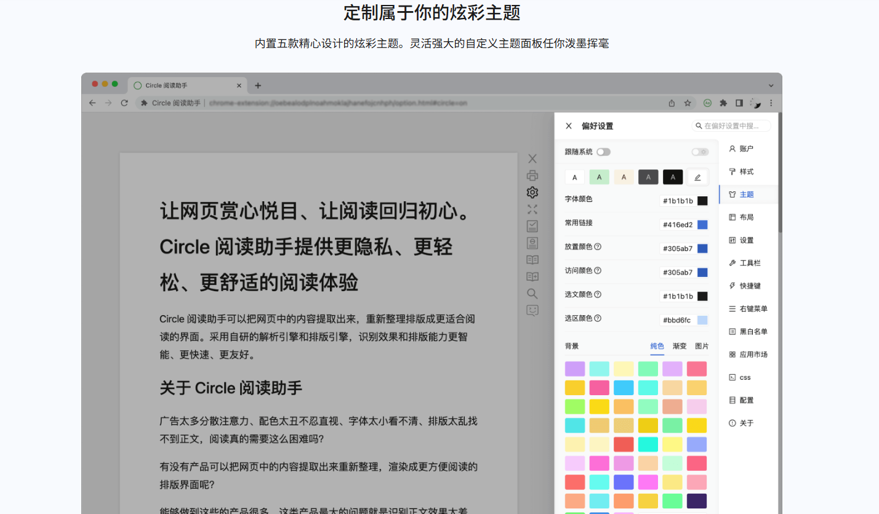Close the 偏好设置 panel with its X
The image size is (879, 514).
pyautogui.click(x=569, y=126)
